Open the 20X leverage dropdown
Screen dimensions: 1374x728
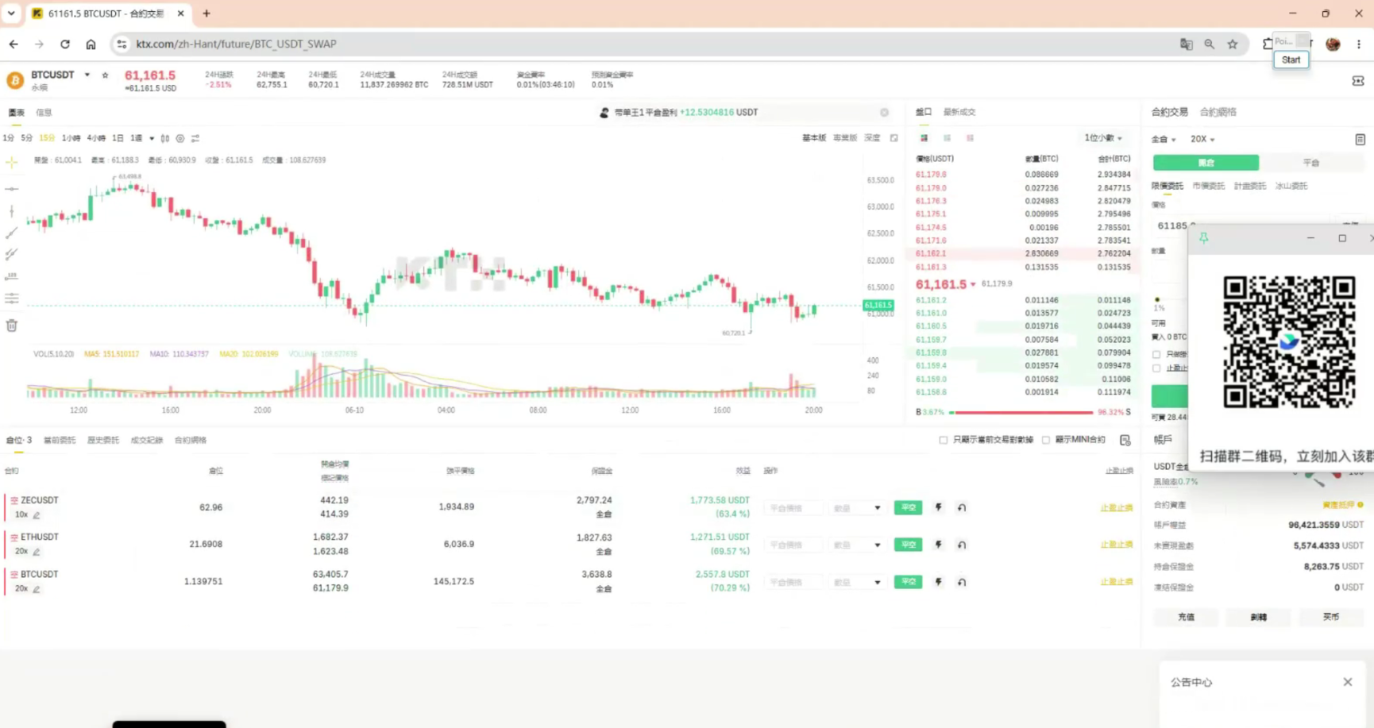tap(1202, 139)
